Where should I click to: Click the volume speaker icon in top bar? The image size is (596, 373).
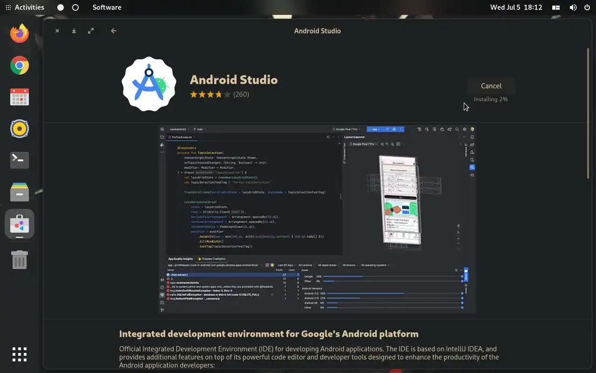(573, 7)
